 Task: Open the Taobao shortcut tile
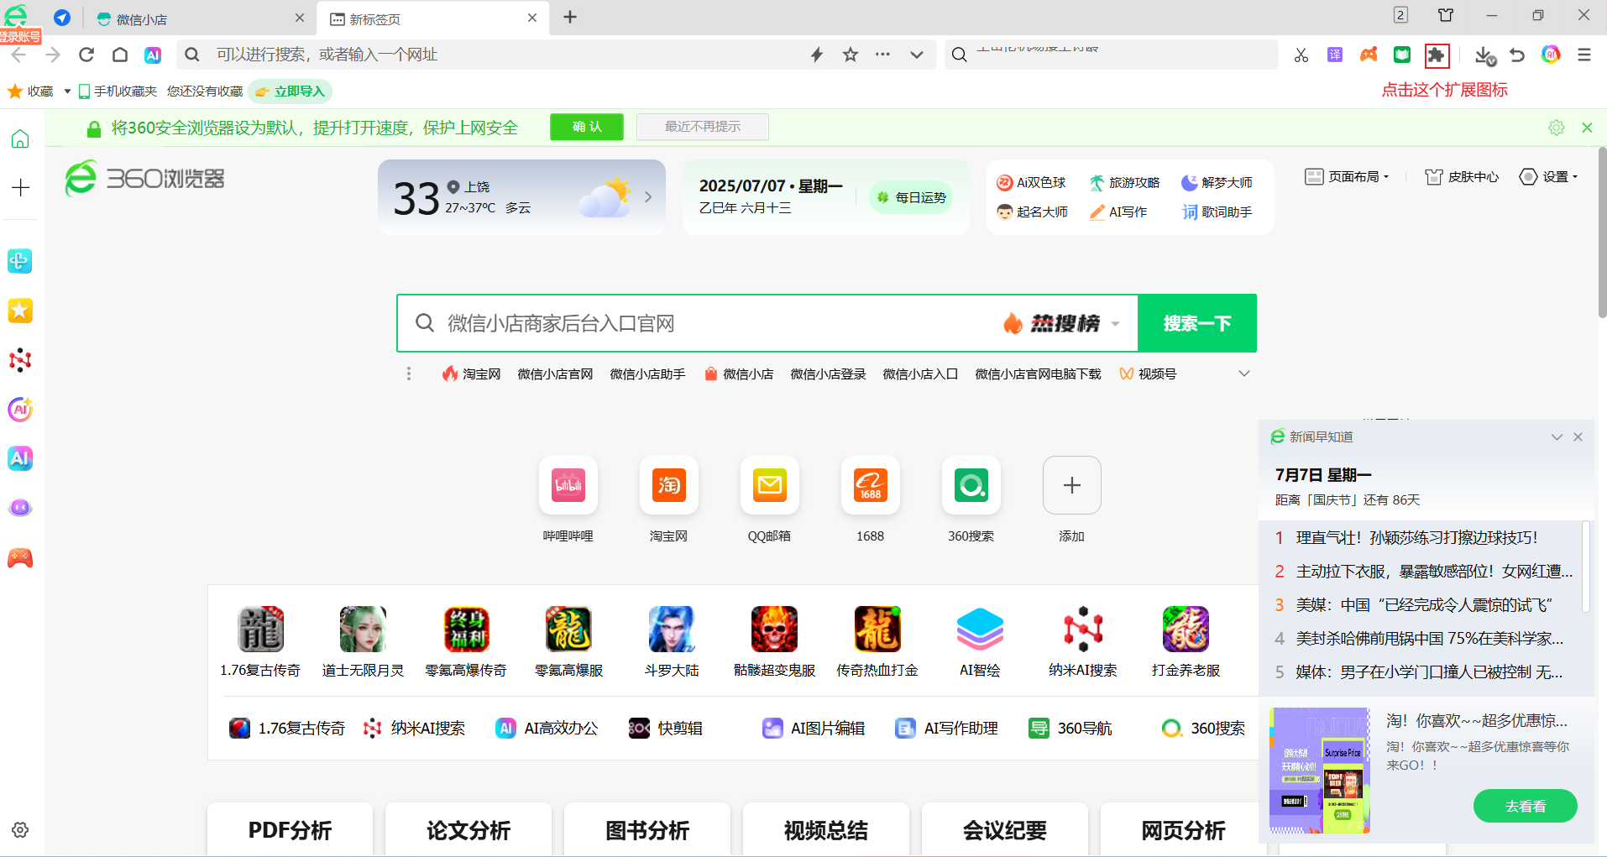point(669,485)
